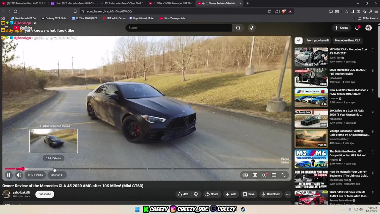Switch to Used 2022 Mercedes-Benz AMG tab
The height and width of the screenshot is (214, 380).
click(x=73, y=3)
